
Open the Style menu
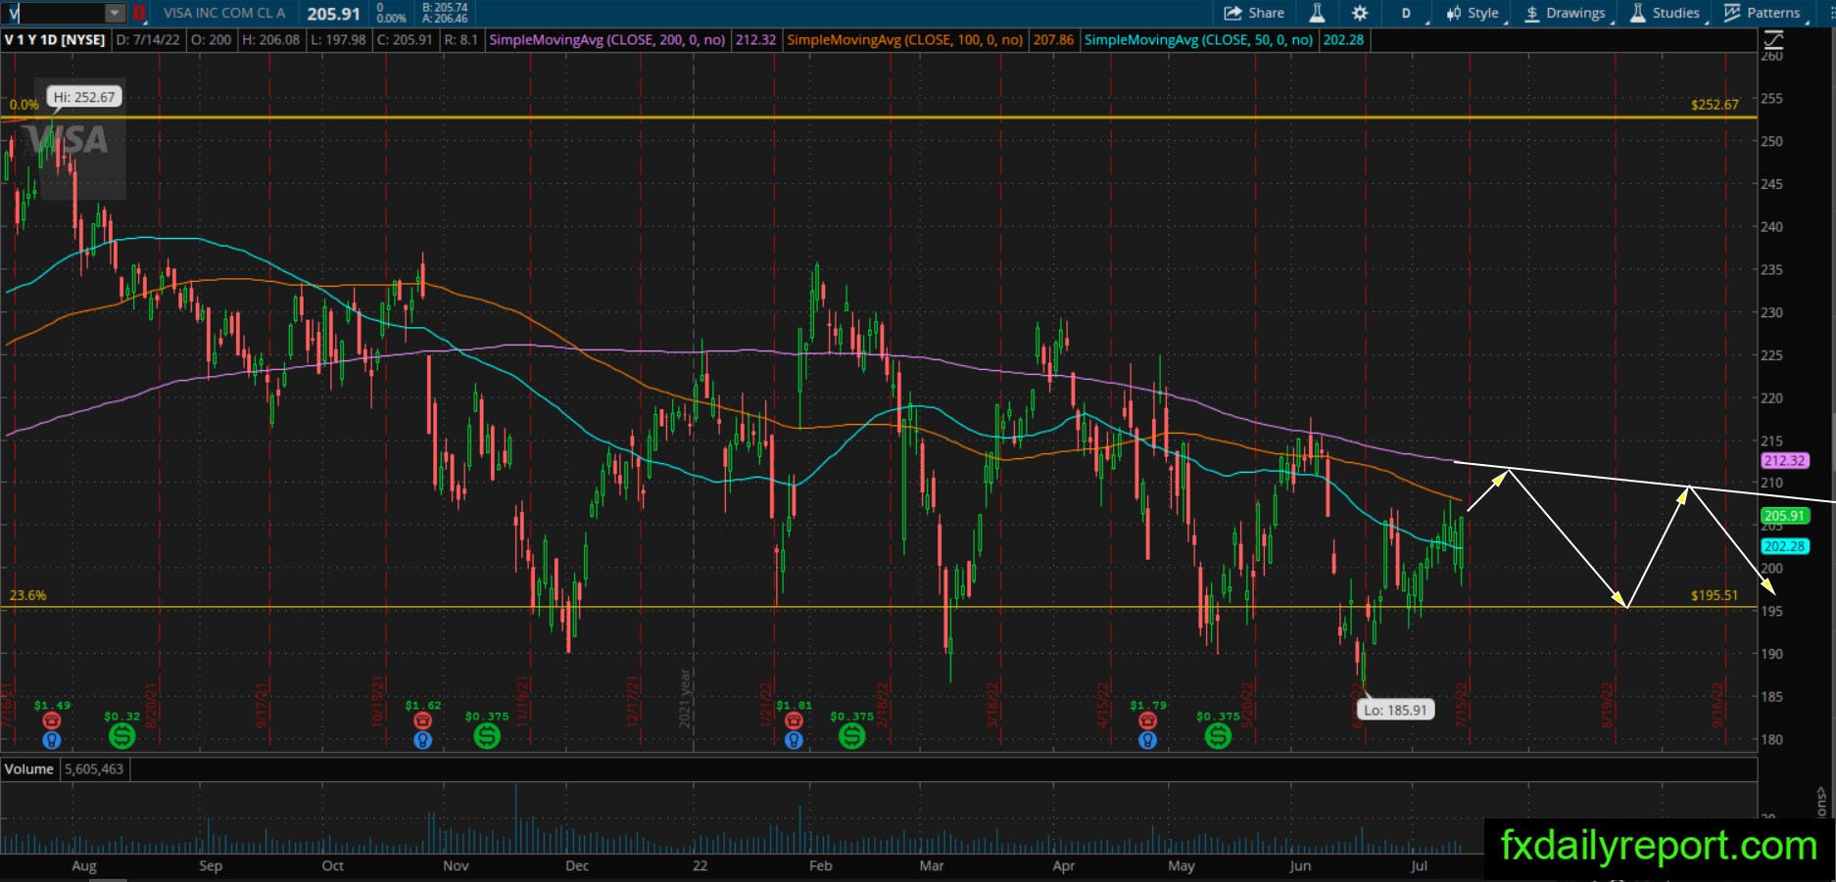point(1472,13)
